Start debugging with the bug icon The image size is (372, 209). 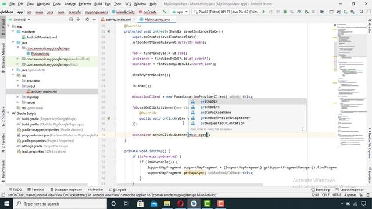[285, 12]
